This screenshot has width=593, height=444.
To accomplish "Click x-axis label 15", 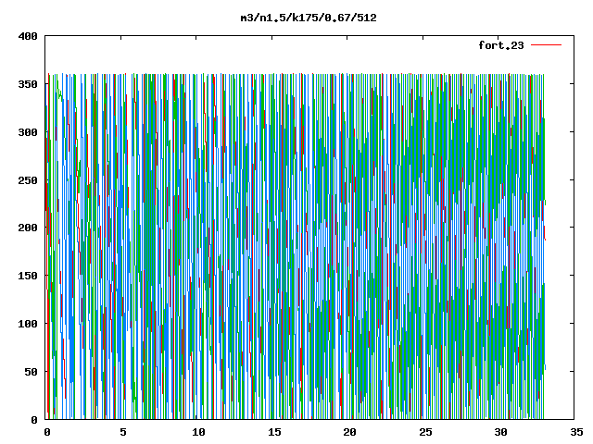I will (x=274, y=432).
